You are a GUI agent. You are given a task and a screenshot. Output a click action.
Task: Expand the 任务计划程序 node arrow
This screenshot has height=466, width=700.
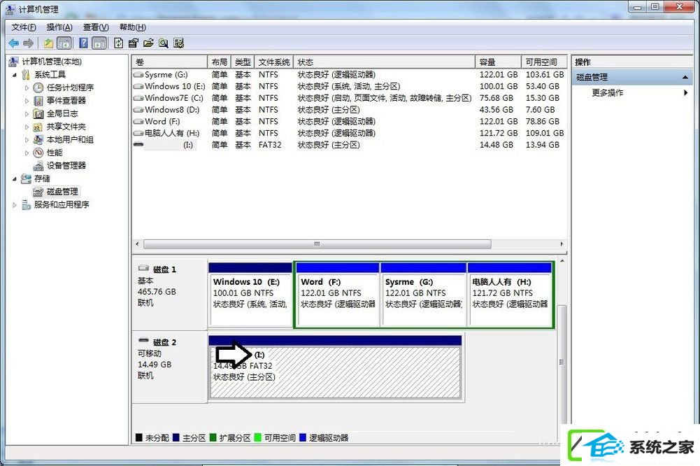[x=27, y=87]
